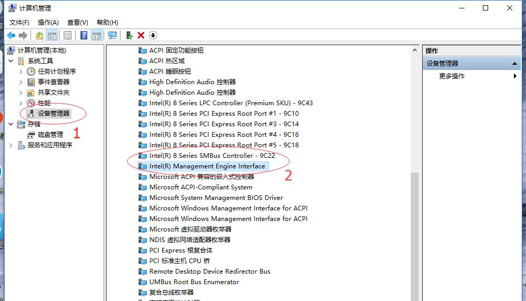Click the red X Uninstall device icon
The height and width of the screenshot is (301, 526).
coord(141,35)
